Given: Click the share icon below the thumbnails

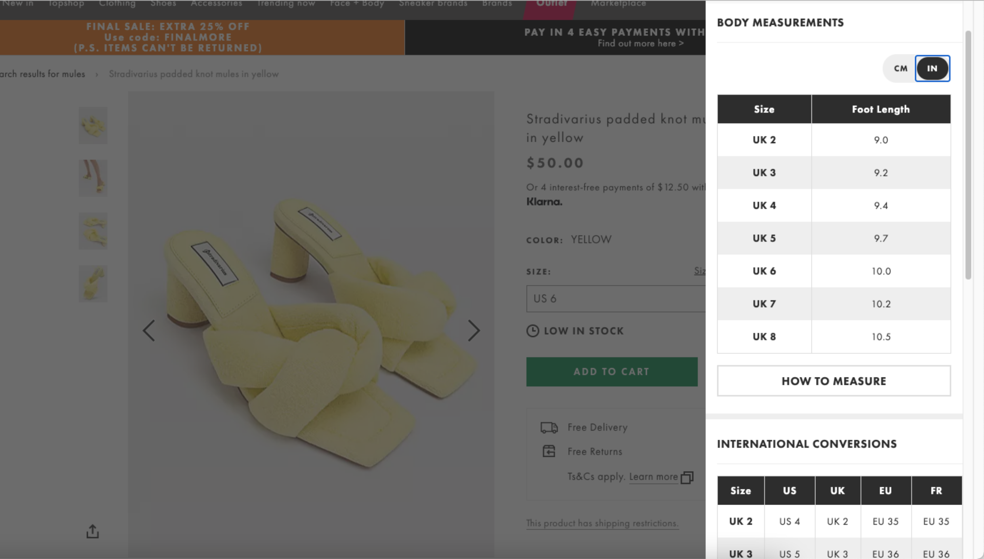Looking at the screenshot, I should [93, 531].
